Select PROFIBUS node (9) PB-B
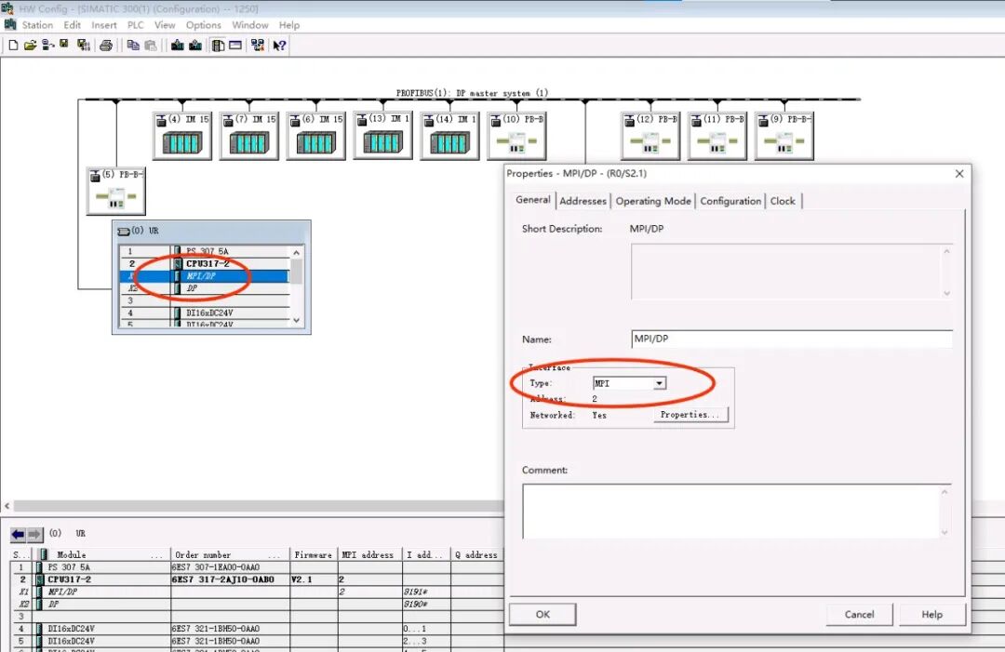The image size is (1005, 652). (784, 136)
